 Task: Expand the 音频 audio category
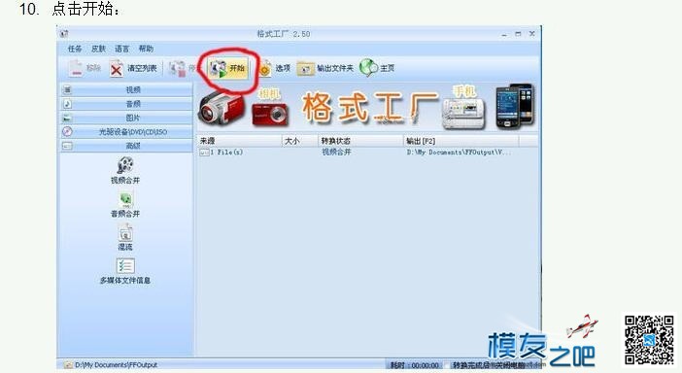coord(126,104)
